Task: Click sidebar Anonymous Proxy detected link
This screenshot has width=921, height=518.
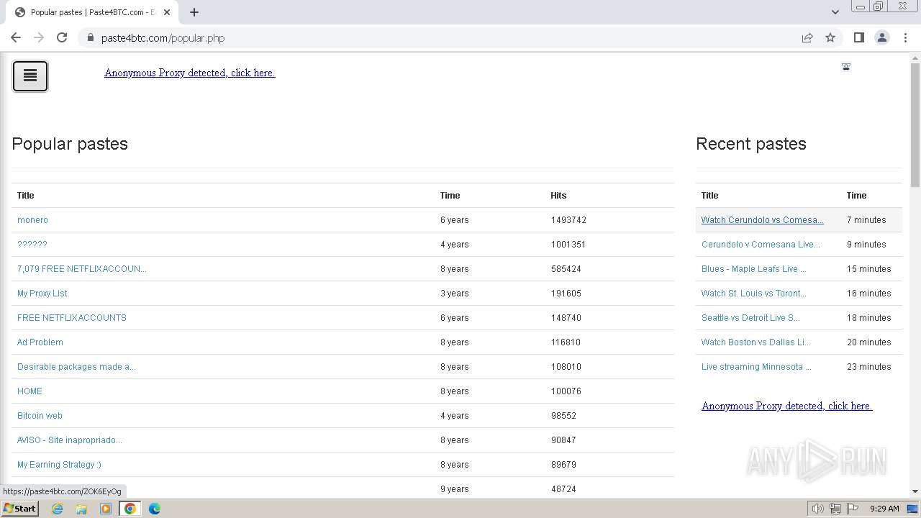Action: (786, 406)
